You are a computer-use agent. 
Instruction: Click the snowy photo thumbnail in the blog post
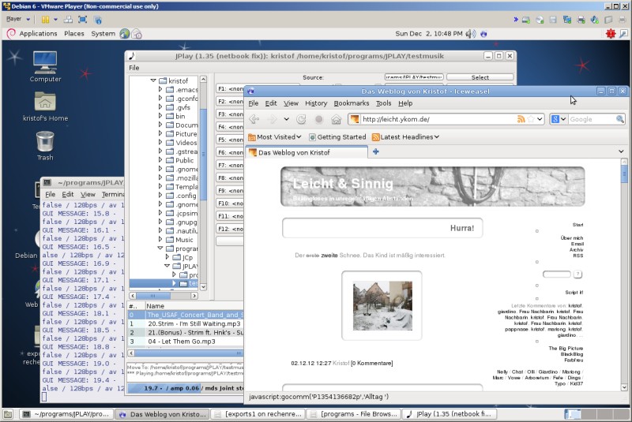(382, 305)
